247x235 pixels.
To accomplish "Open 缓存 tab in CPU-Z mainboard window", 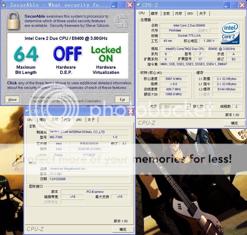I will click(43, 120).
